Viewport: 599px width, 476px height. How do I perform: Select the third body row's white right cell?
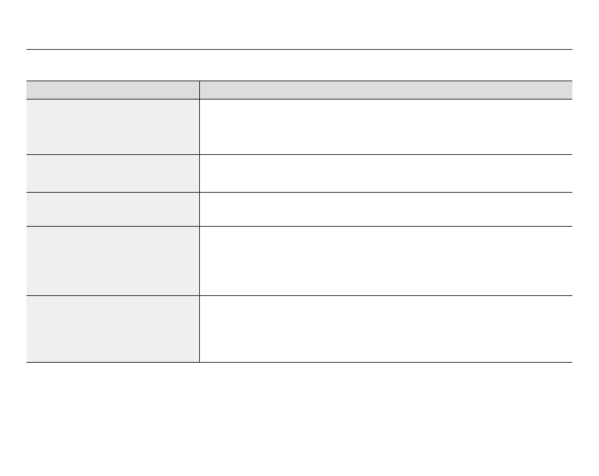(x=386, y=210)
